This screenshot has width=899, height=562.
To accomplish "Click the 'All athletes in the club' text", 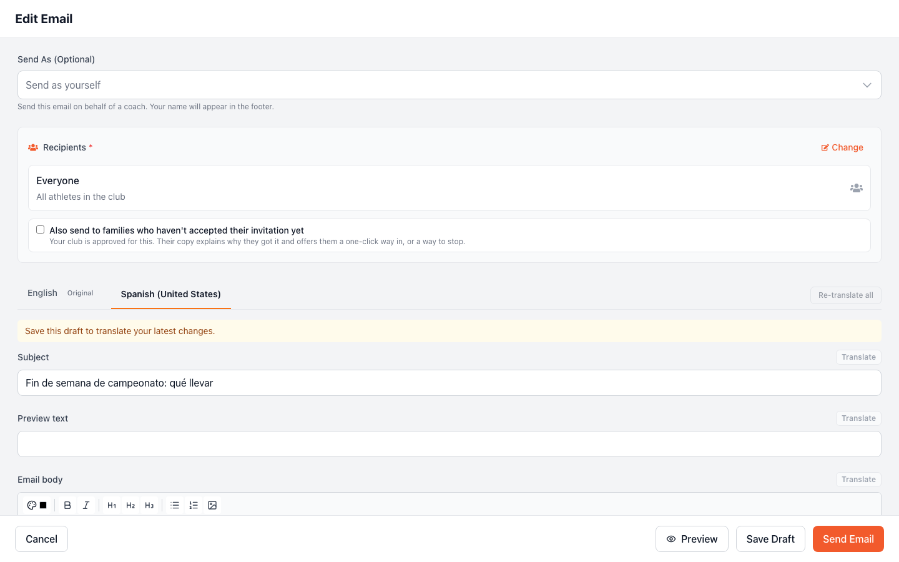I will point(81,197).
